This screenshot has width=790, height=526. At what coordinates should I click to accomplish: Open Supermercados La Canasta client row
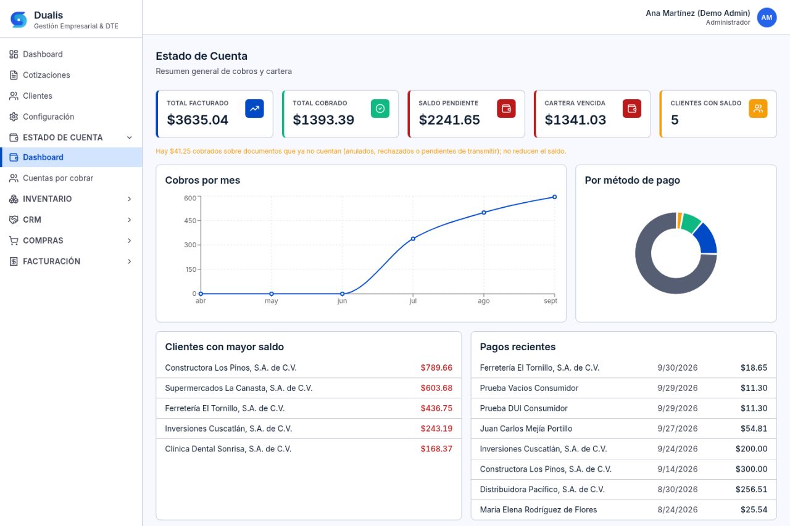pos(309,388)
